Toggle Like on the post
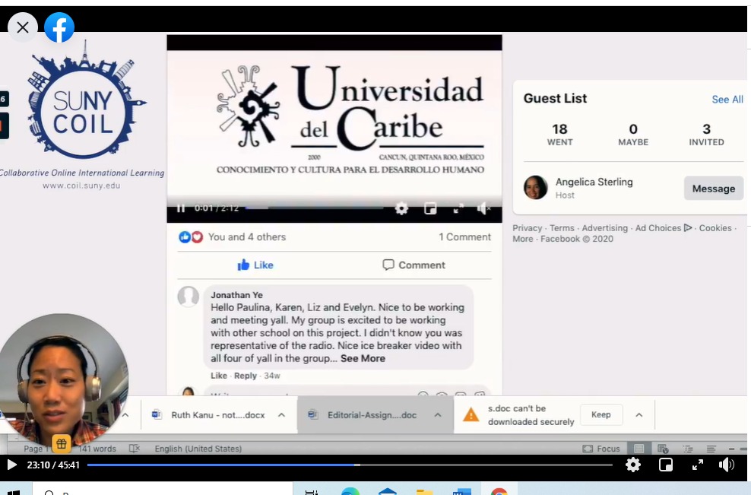 [255, 265]
